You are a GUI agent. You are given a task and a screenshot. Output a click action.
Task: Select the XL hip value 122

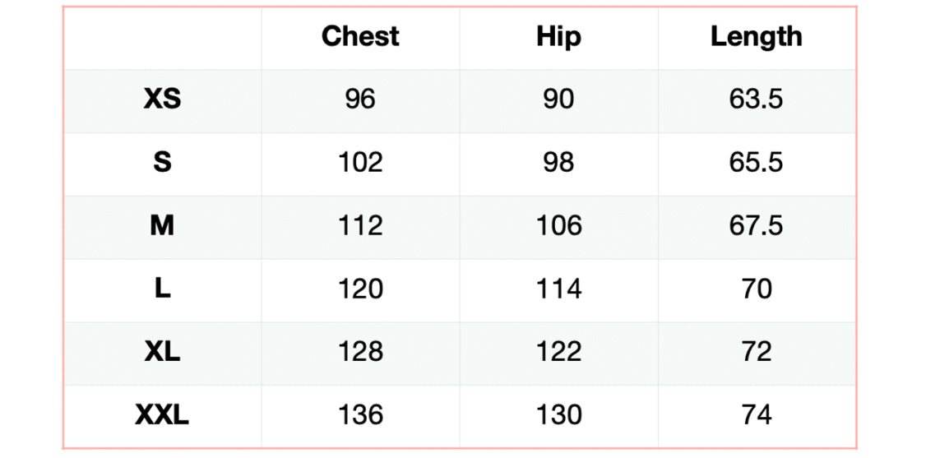tap(558, 352)
